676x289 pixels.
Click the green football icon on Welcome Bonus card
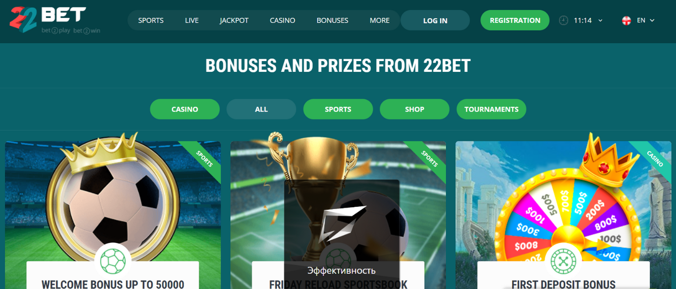[113, 261]
